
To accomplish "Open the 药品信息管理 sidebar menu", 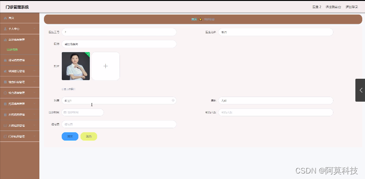I will [x=20, y=103].
